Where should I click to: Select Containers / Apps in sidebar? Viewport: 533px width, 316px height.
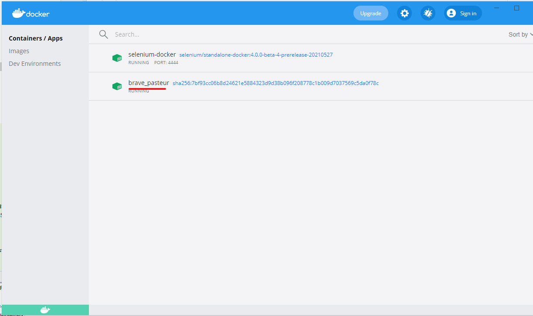[x=36, y=38]
